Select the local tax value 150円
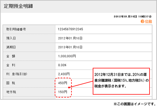The height and width of the screenshot is (108, 157). coord(63,92)
